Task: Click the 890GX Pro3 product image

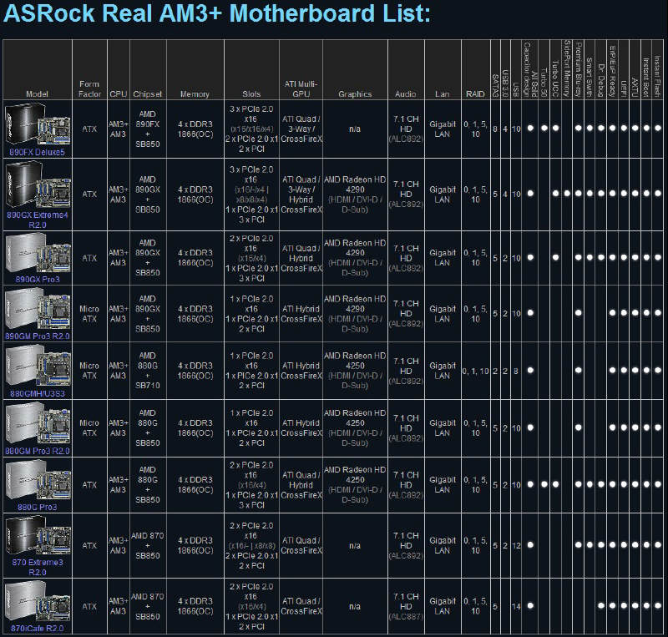Action: point(38,253)
